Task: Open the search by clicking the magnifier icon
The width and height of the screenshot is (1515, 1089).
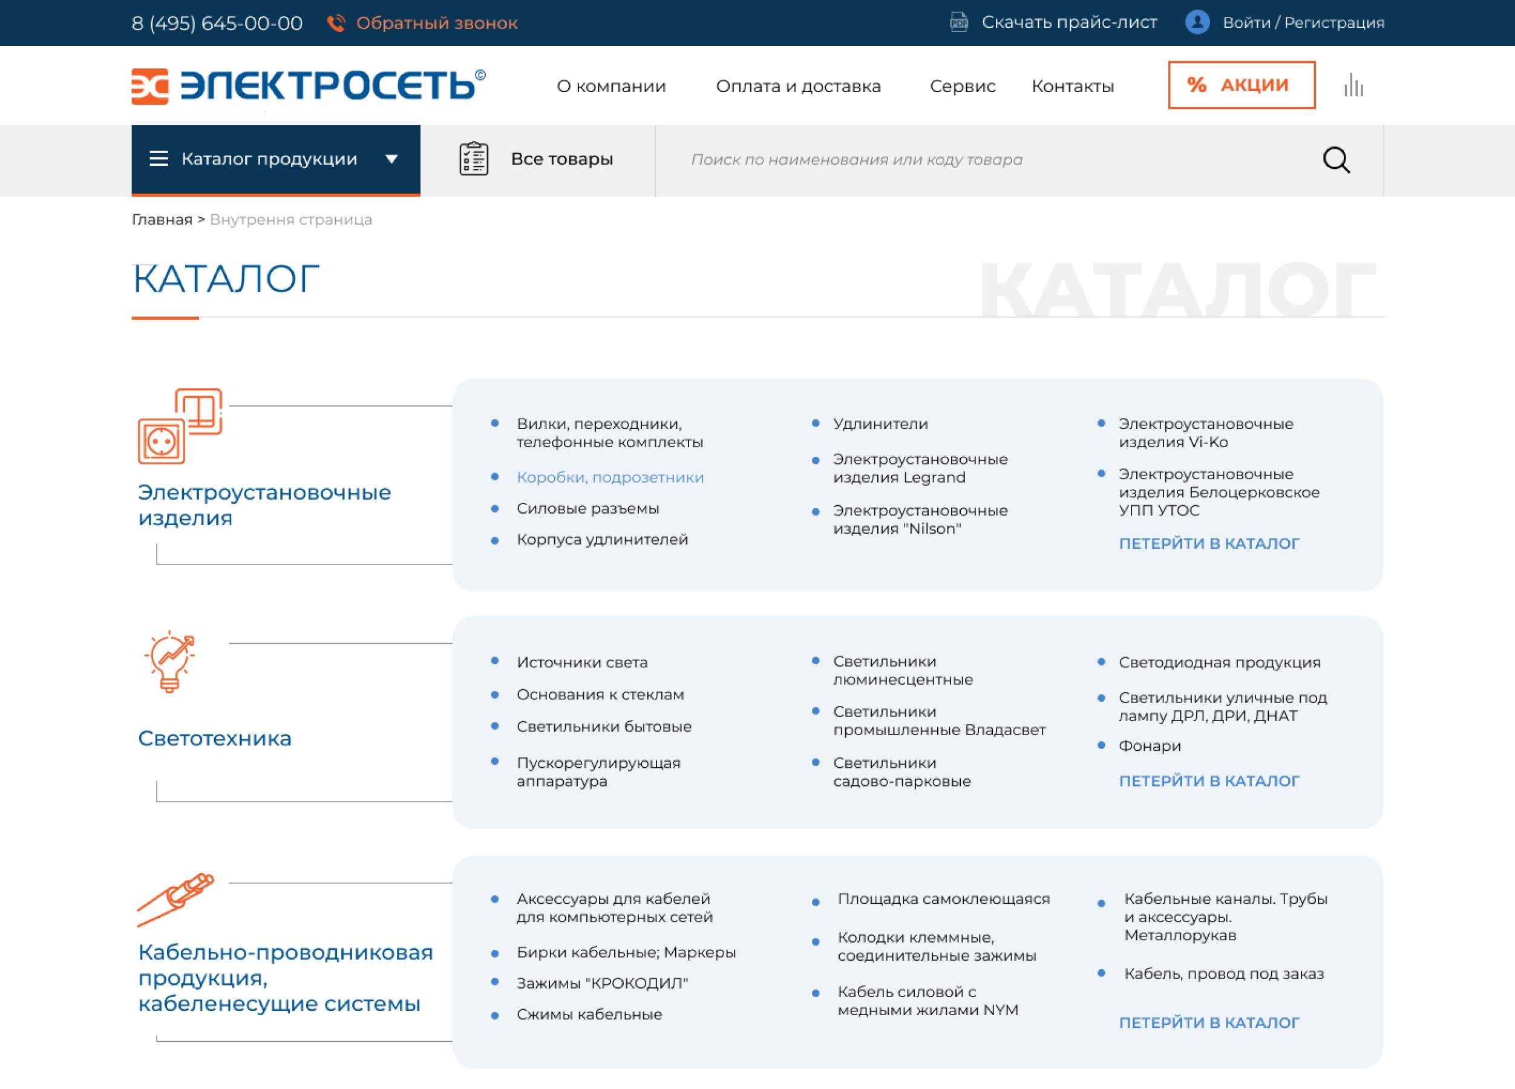Action: click(1336, 159)
